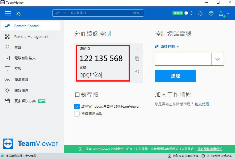Image resolution: width=235 pixels, height=159 pixels.
Task: Open the three-dot menu by your ID
Action: pyautogui.click(x=137, y=50)
